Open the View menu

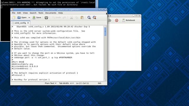point(25,13)
